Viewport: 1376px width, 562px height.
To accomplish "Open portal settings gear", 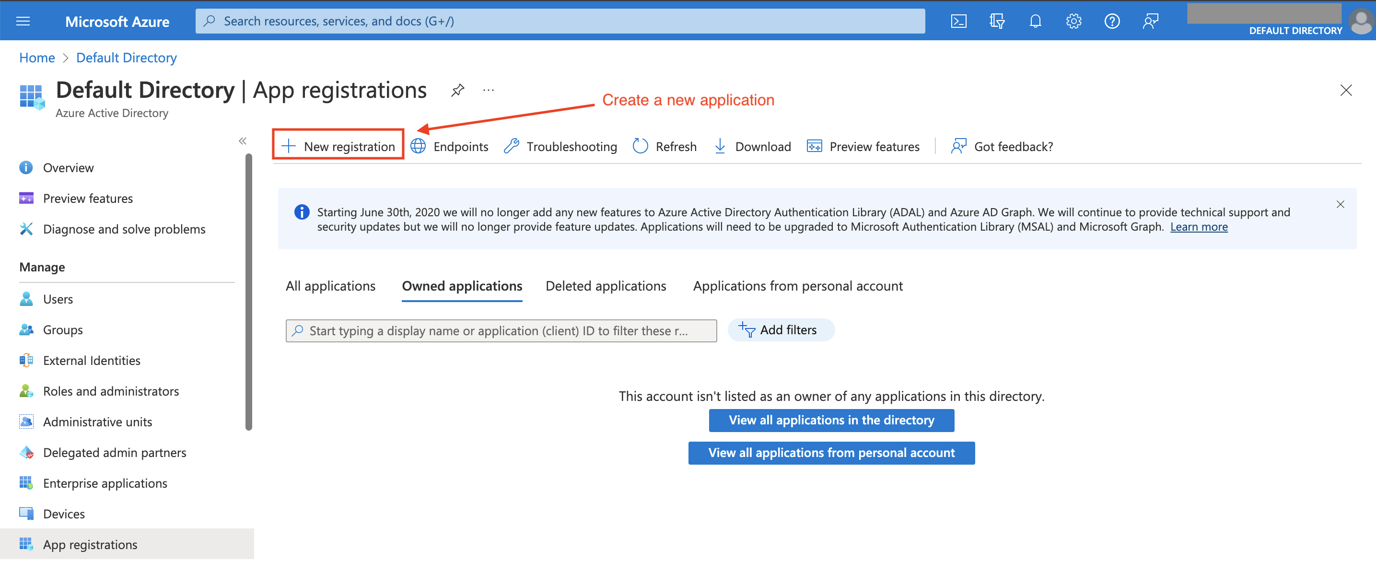I will (x=1073, y=22).
